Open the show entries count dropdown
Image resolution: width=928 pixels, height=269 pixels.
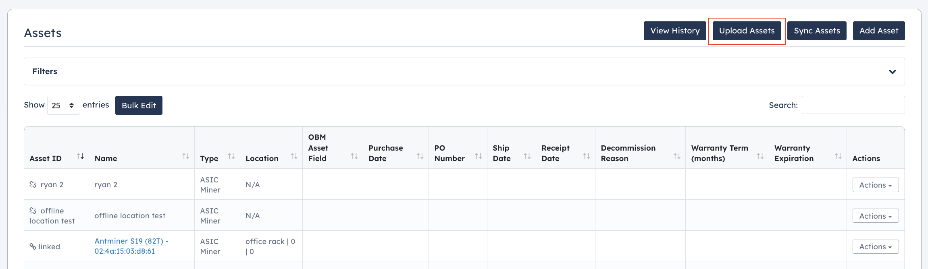(x=64, y=106)
